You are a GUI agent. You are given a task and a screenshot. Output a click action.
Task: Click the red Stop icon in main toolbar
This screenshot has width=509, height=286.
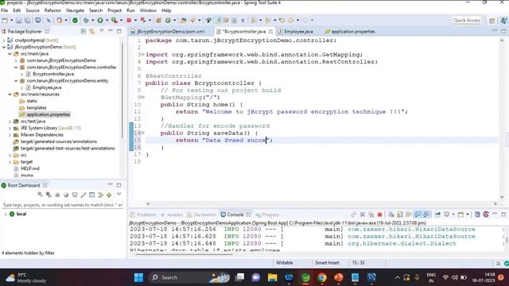coord(129,21)
